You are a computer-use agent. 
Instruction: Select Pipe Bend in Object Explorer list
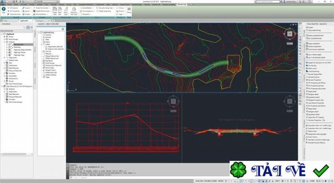pos(48,60)
